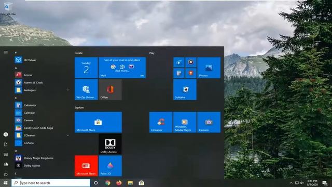Open Alarms & Clock app

(29, 83)
